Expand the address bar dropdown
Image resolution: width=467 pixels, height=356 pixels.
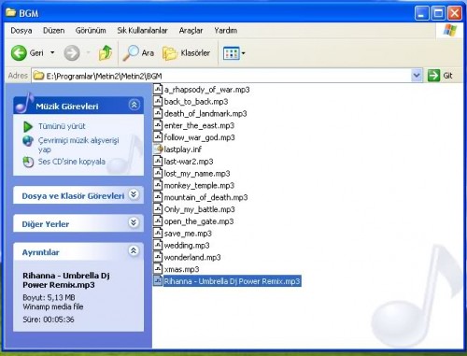coord(417,76)
